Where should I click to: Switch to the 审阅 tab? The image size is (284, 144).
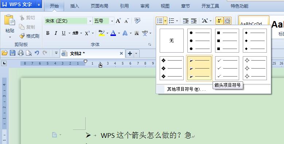click(145, 6)
